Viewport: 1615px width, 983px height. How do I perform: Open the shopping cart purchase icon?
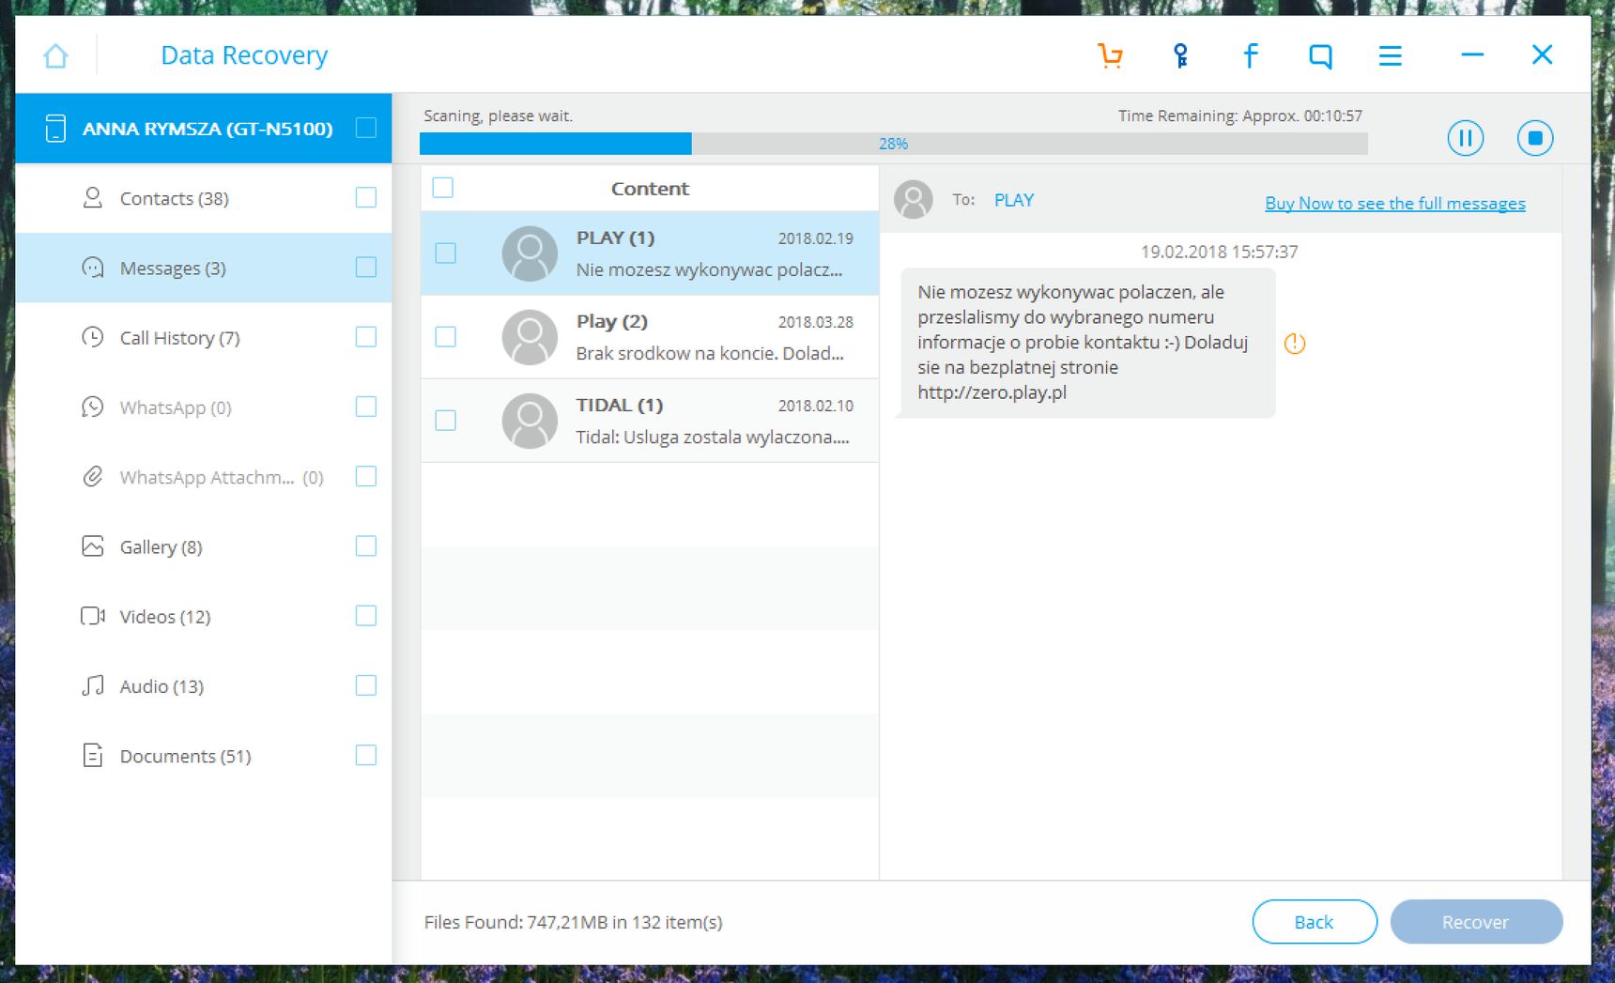[1111, 55]
